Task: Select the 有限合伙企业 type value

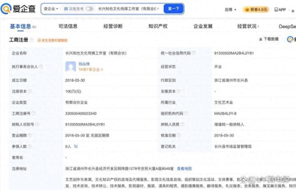Action: coord(76,102)
